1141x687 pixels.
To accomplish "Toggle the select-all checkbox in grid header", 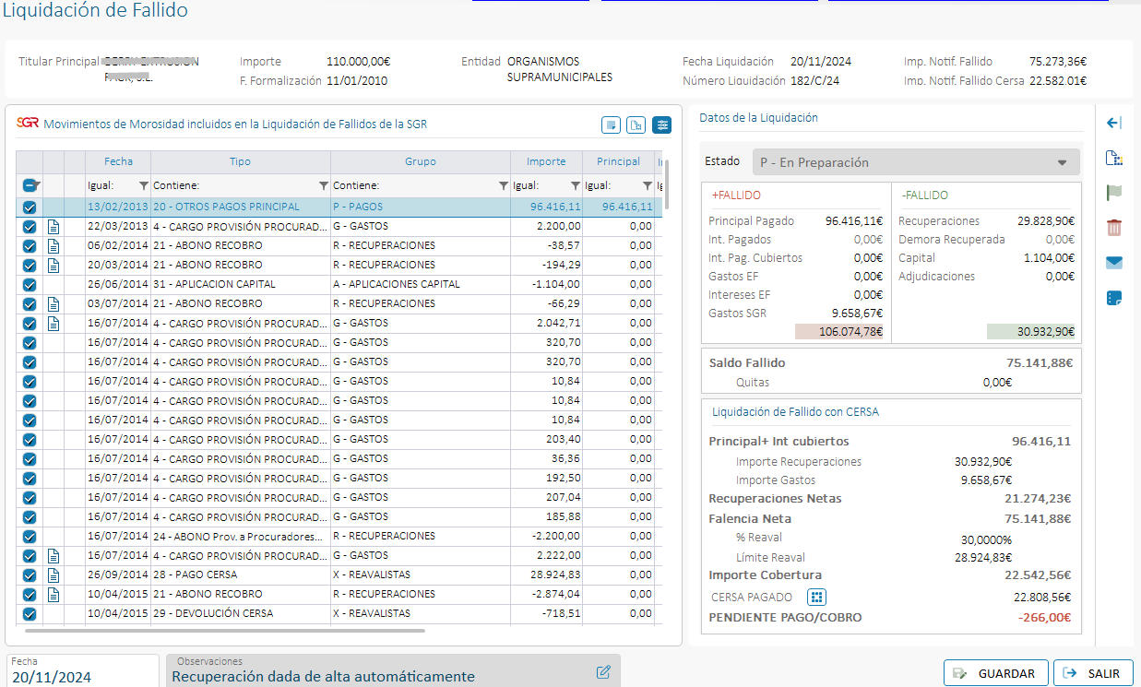I will pyautogui.click(x=29, y=185).
